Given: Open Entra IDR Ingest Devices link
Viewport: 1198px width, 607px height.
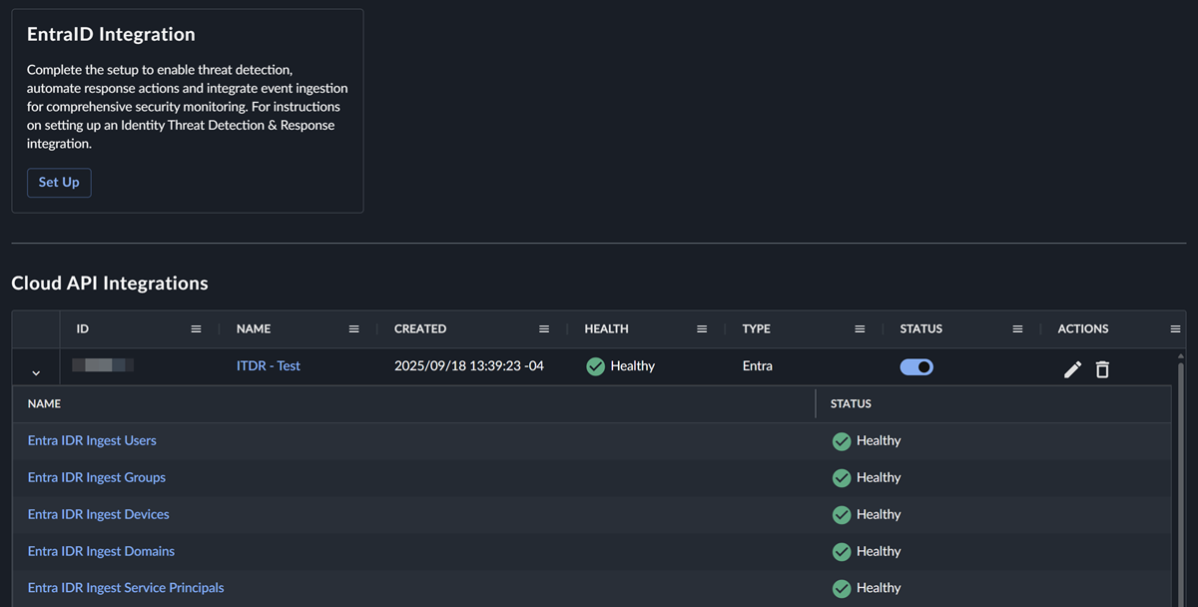Looking at the screenshot, I should click(x=98, y=514).
